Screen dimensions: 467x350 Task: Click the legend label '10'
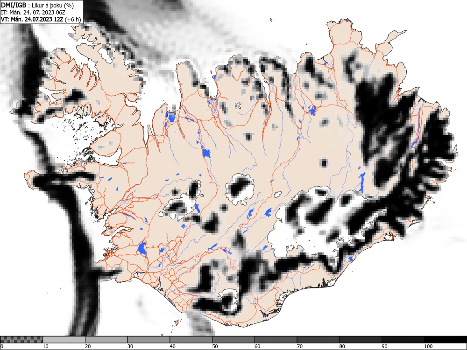[x=46, y=346]
